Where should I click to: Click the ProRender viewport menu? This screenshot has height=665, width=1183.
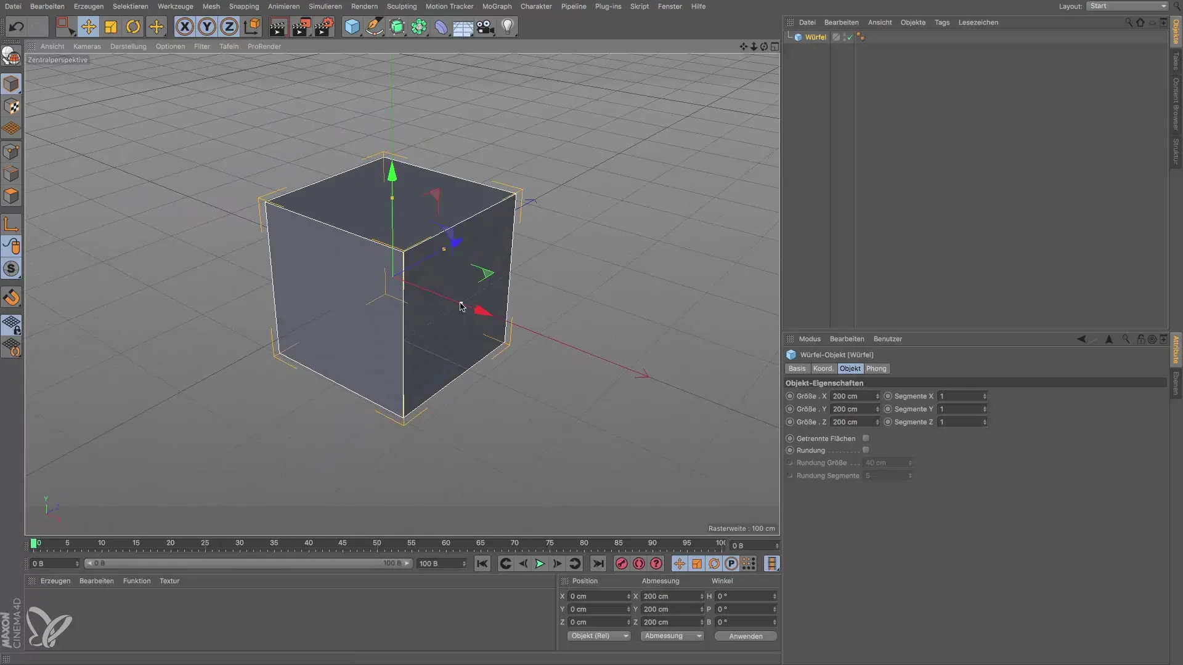(264, 46)
